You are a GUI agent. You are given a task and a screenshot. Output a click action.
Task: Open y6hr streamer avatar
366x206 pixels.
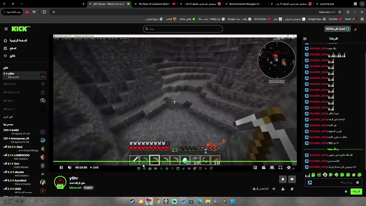(60, 182)
